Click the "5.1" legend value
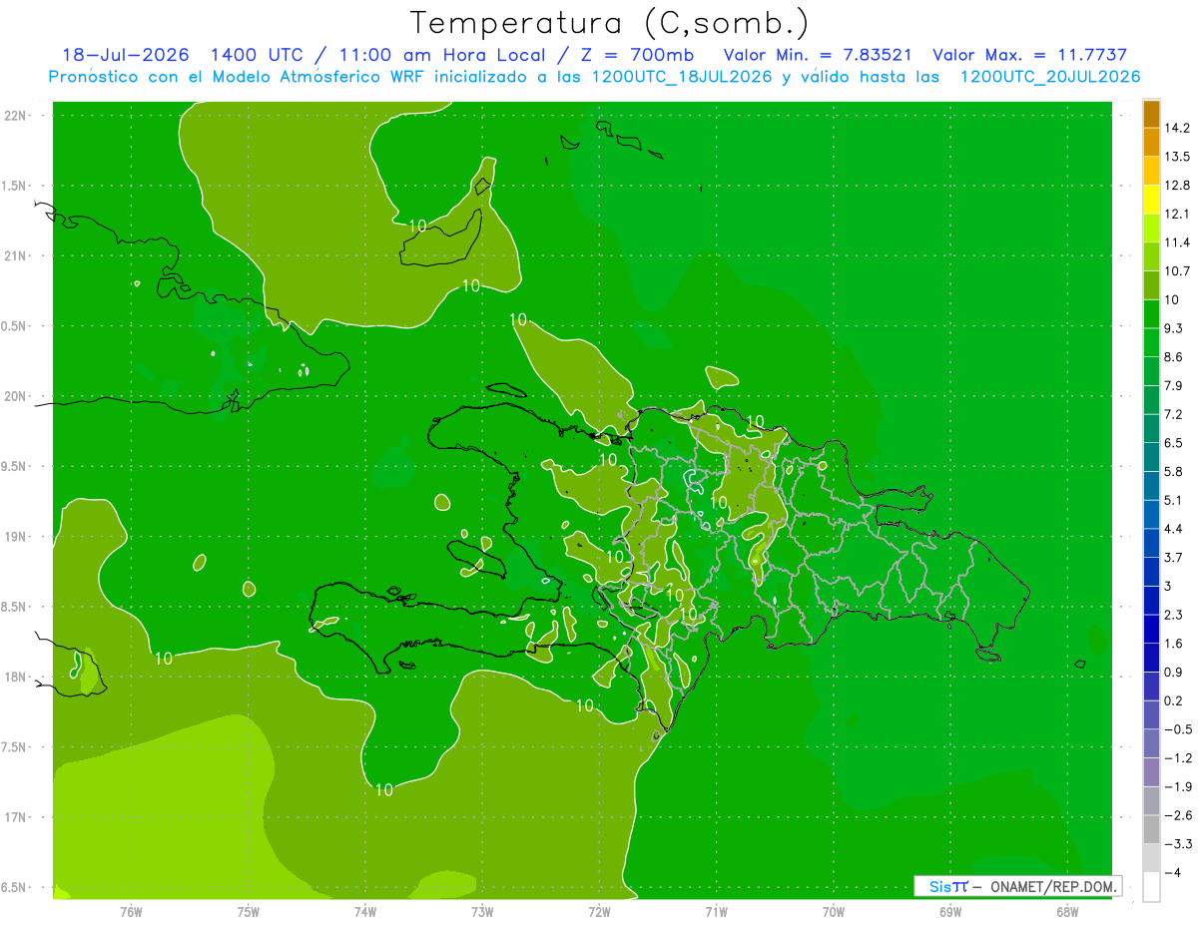This screenshot has height=925, width=1198. (1174, 500)
